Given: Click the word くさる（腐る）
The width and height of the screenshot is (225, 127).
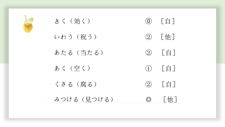Looking at the screenshot, I should [76, 84].
